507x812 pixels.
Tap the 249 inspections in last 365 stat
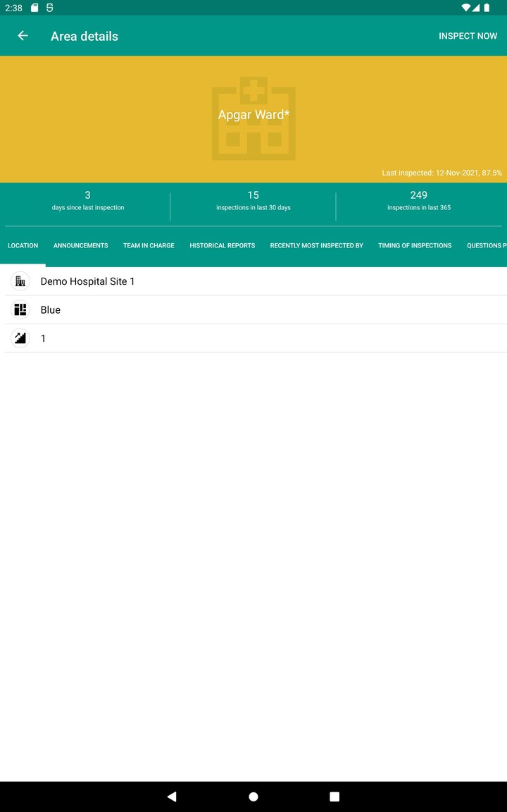418,200
